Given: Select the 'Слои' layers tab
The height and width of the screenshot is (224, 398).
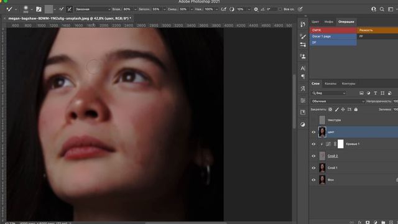Looking at the screenshot, I should tap(315, 83).
